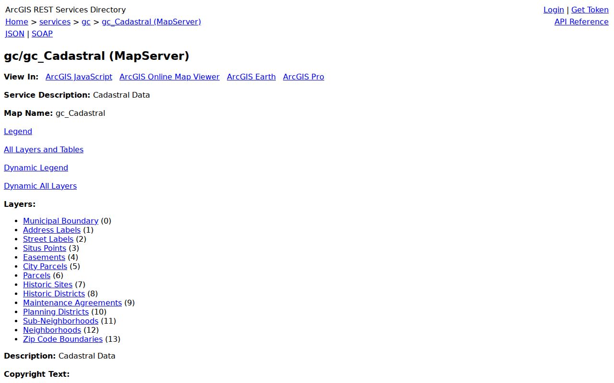Open the API Reference link
The image size is (614, 383).
point(581,22)
